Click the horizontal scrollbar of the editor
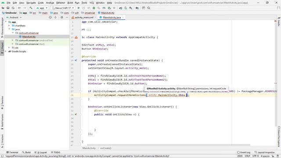 pos(169,145)
